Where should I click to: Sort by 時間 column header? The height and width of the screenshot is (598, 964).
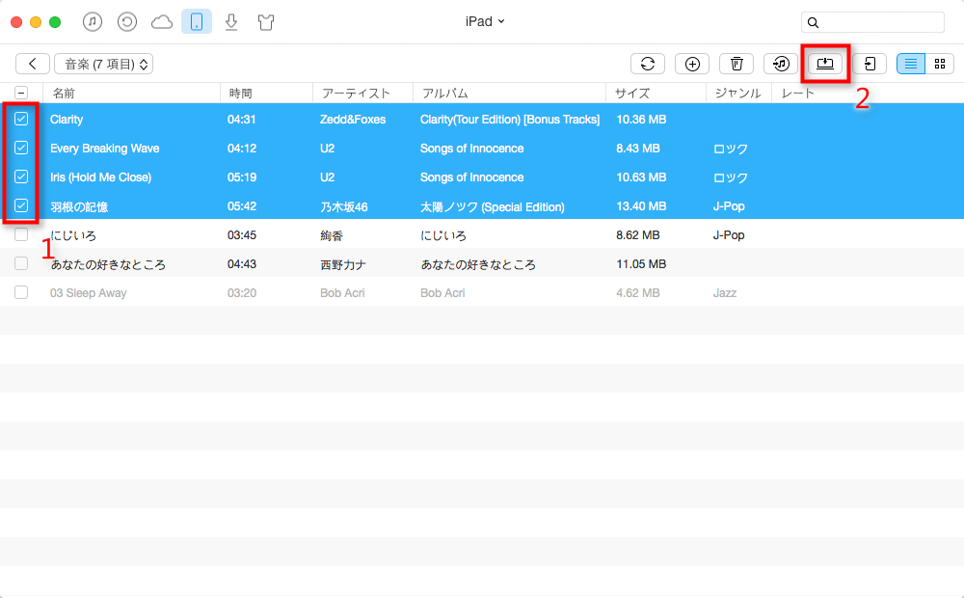tap(240, 94)
